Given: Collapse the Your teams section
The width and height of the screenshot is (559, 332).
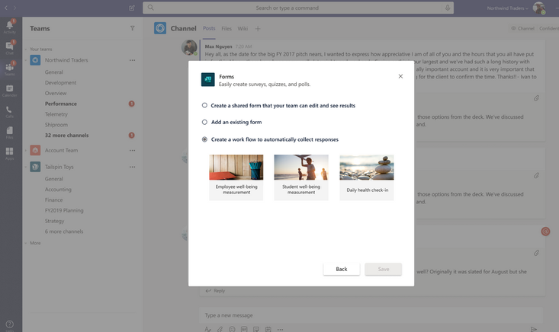Looking at the screenshot, I should pyautogui.click(x=26, y=49).
